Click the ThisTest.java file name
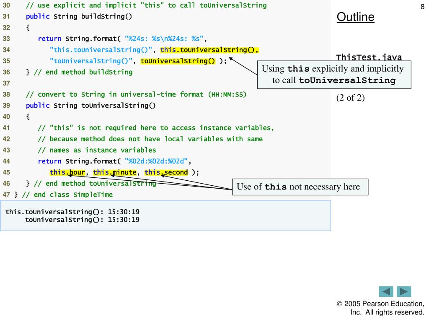Viewport: 429px width, 322px height. 369,57
